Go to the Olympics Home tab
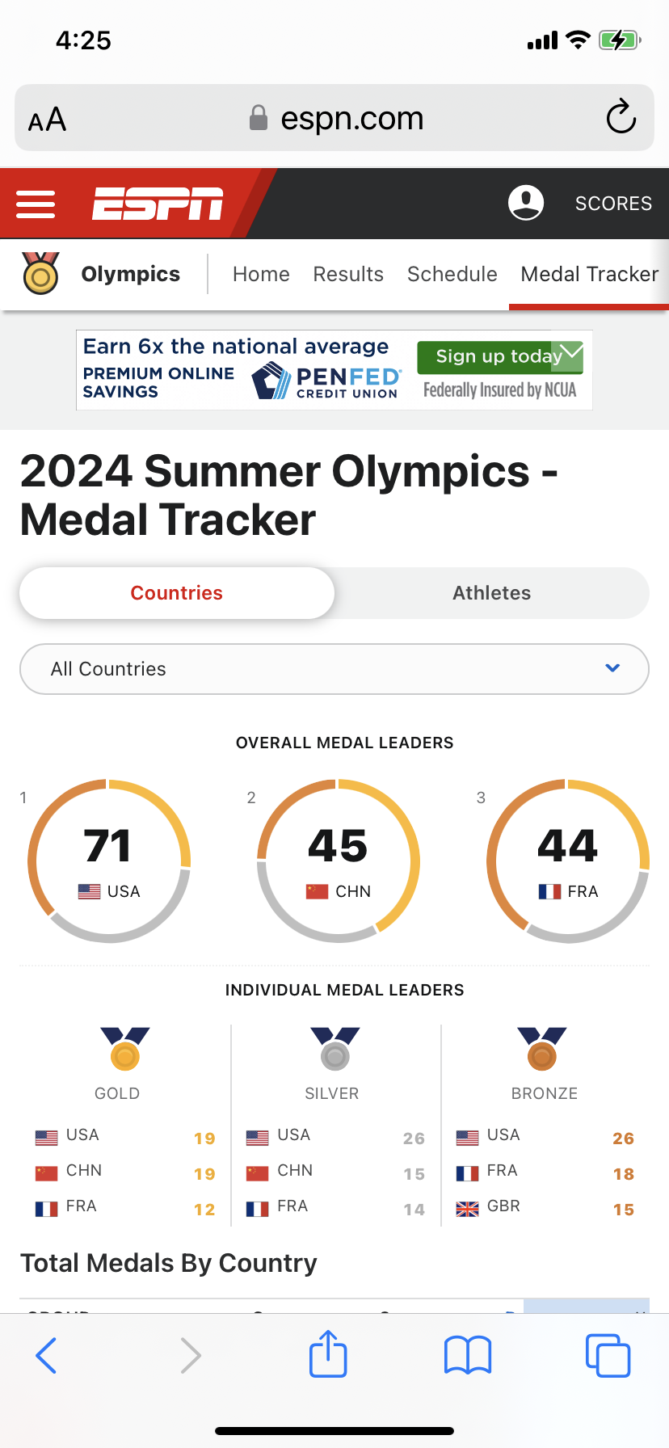This screenshot has width=669, height=1448. coord(261,275)
